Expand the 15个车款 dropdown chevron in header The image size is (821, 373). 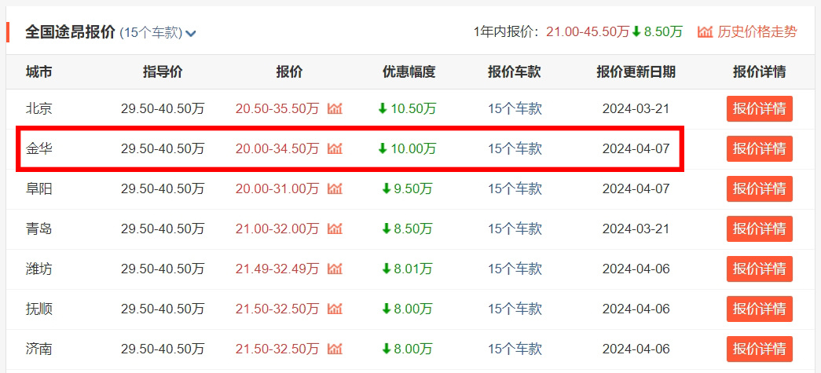(191, 34)
